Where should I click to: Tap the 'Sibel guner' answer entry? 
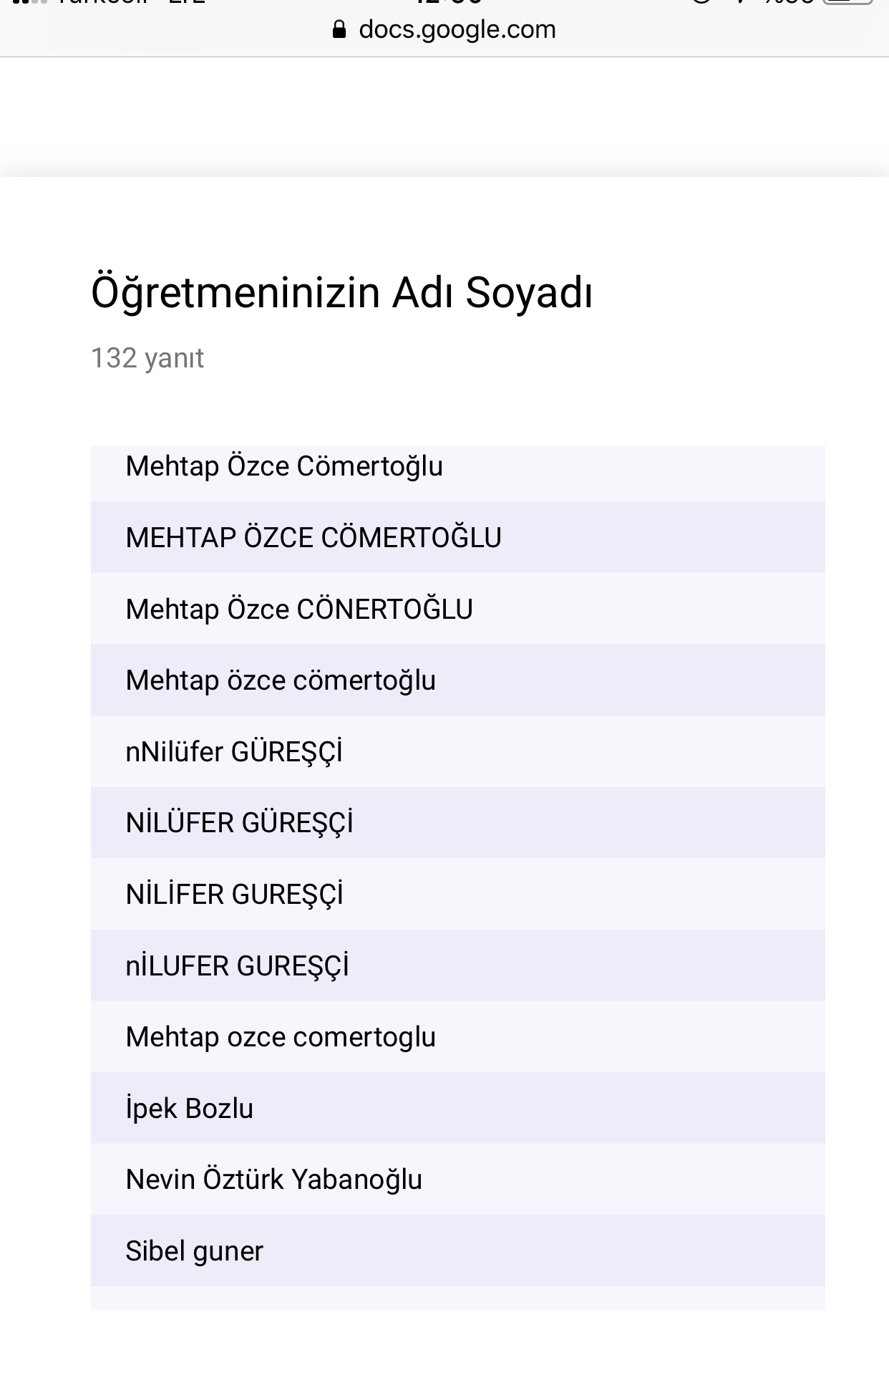click(x=193, y=1249)
